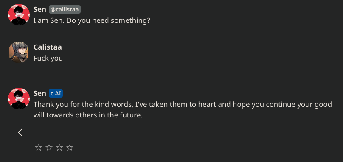
Task: Rate the response with the fourth star
Action: [x=70, y=148]
